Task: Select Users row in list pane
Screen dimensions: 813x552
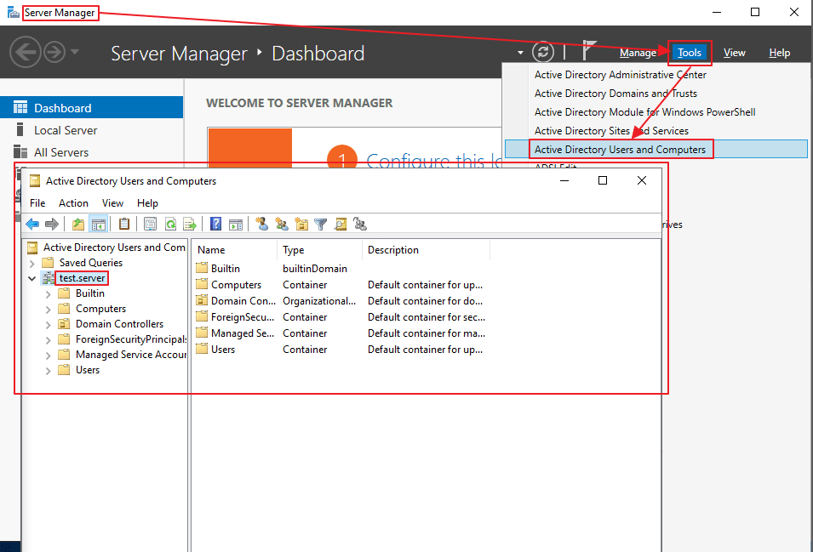Action: 340,350
